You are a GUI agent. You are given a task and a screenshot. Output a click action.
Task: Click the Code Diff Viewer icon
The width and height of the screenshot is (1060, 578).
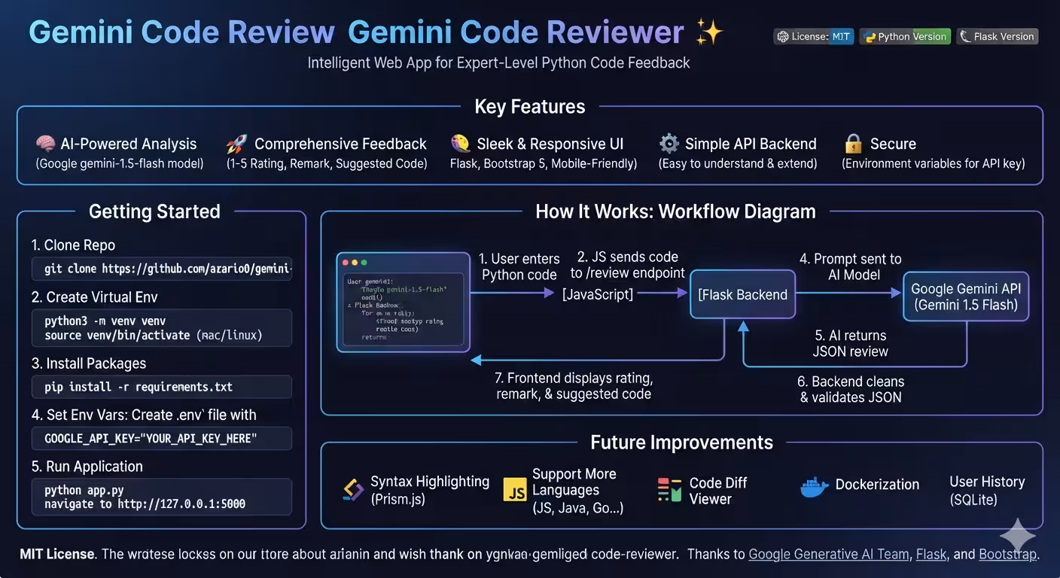669,490
